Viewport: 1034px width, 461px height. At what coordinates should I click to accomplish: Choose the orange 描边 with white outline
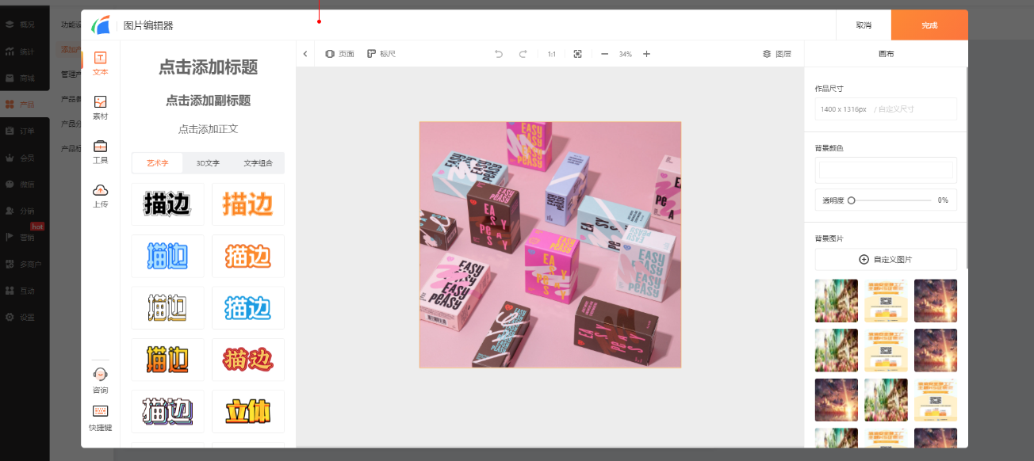pos(248,256)
